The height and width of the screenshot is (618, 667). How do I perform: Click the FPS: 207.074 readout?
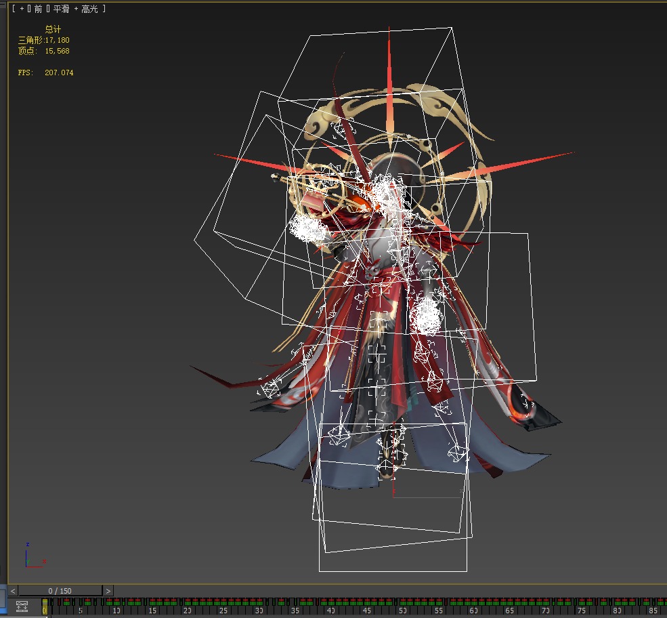pos(45,73)
